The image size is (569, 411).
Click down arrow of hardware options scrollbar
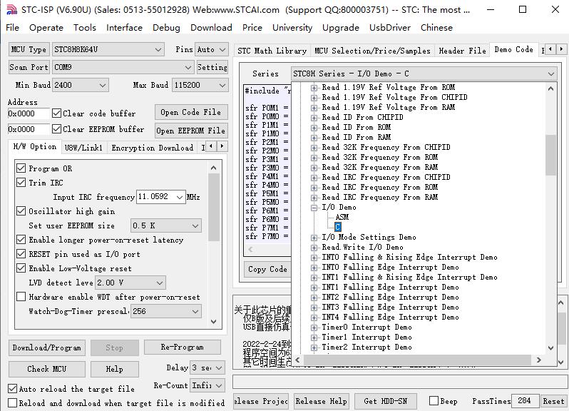(213, 322)
